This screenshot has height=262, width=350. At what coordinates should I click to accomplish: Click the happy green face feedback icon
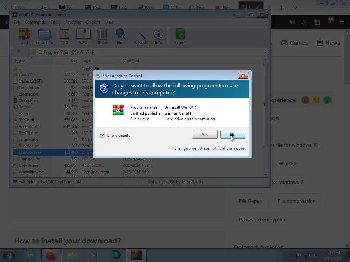327,100
